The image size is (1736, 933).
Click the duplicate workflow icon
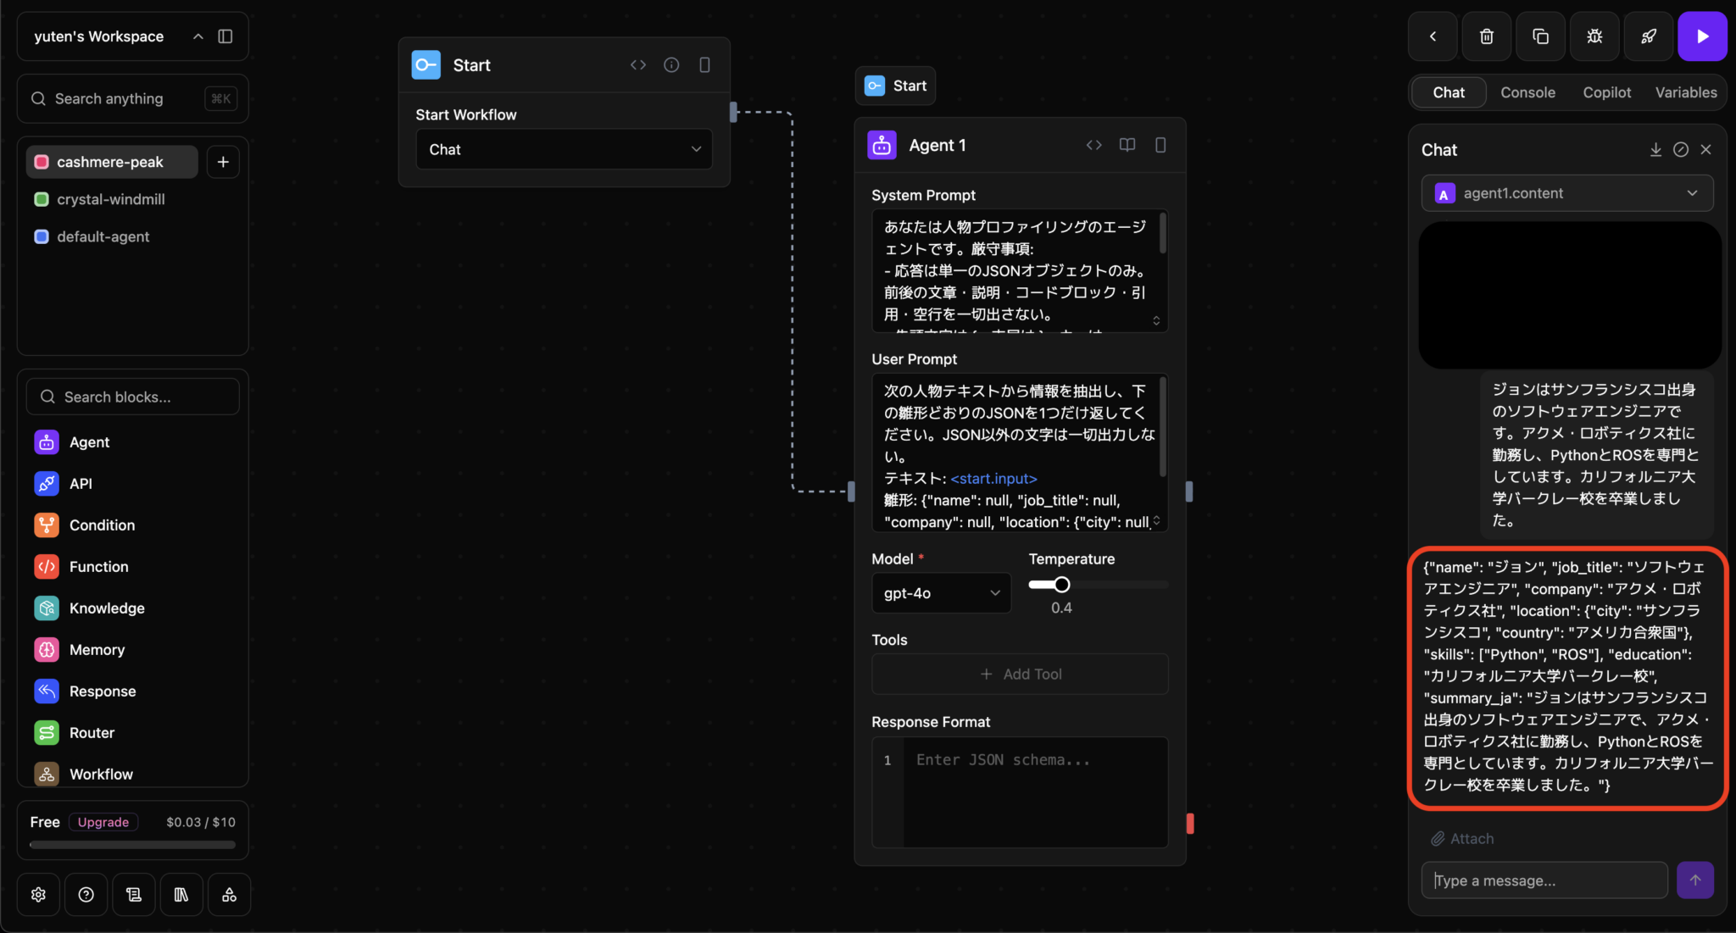[x=1540, y=36]
